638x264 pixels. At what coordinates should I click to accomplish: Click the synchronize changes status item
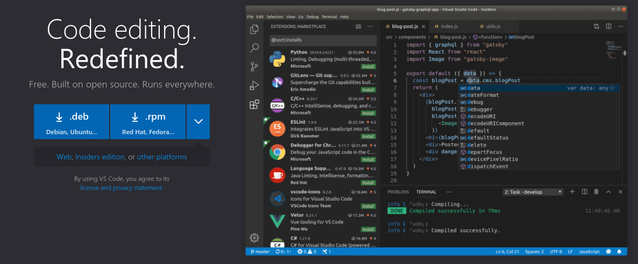click(x=283, y=252)
